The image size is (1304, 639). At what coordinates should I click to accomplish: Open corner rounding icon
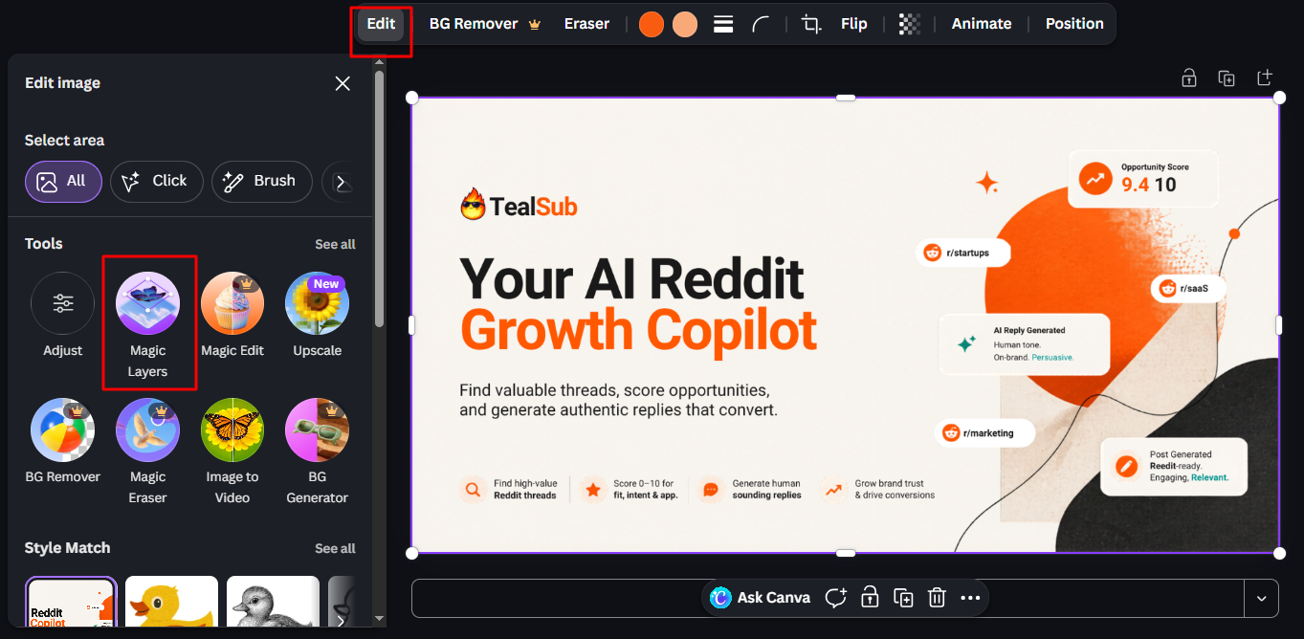(x=761, y=24)
